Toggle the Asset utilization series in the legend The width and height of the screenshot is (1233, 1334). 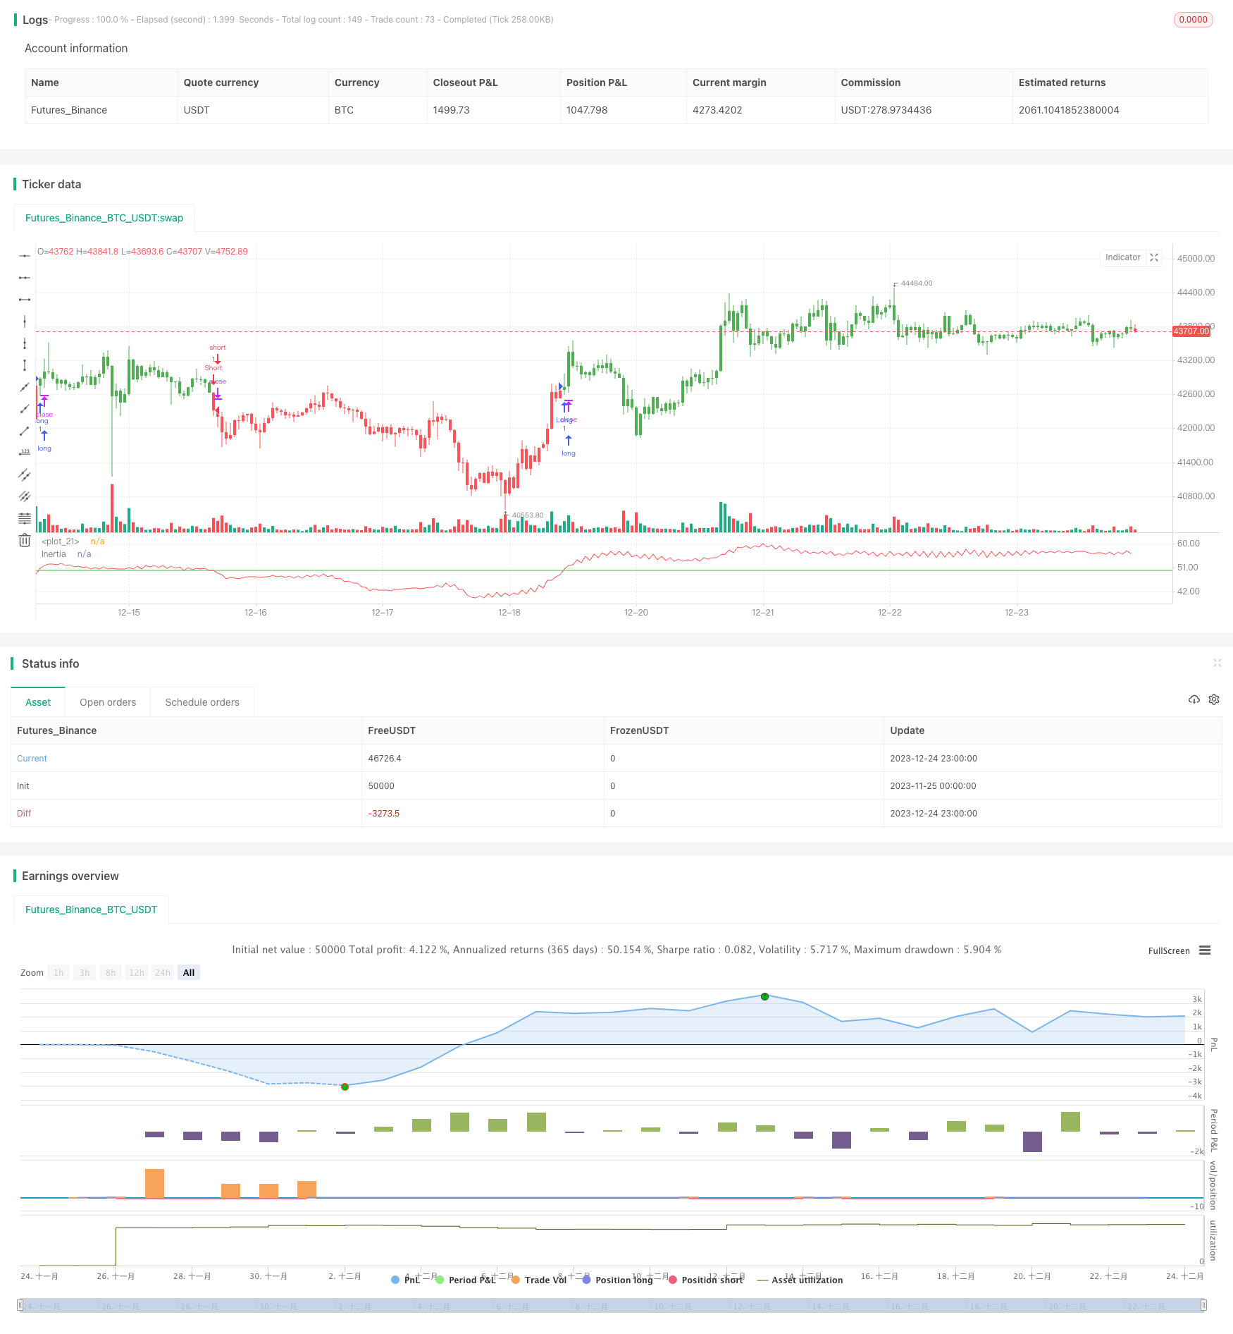800,1280
